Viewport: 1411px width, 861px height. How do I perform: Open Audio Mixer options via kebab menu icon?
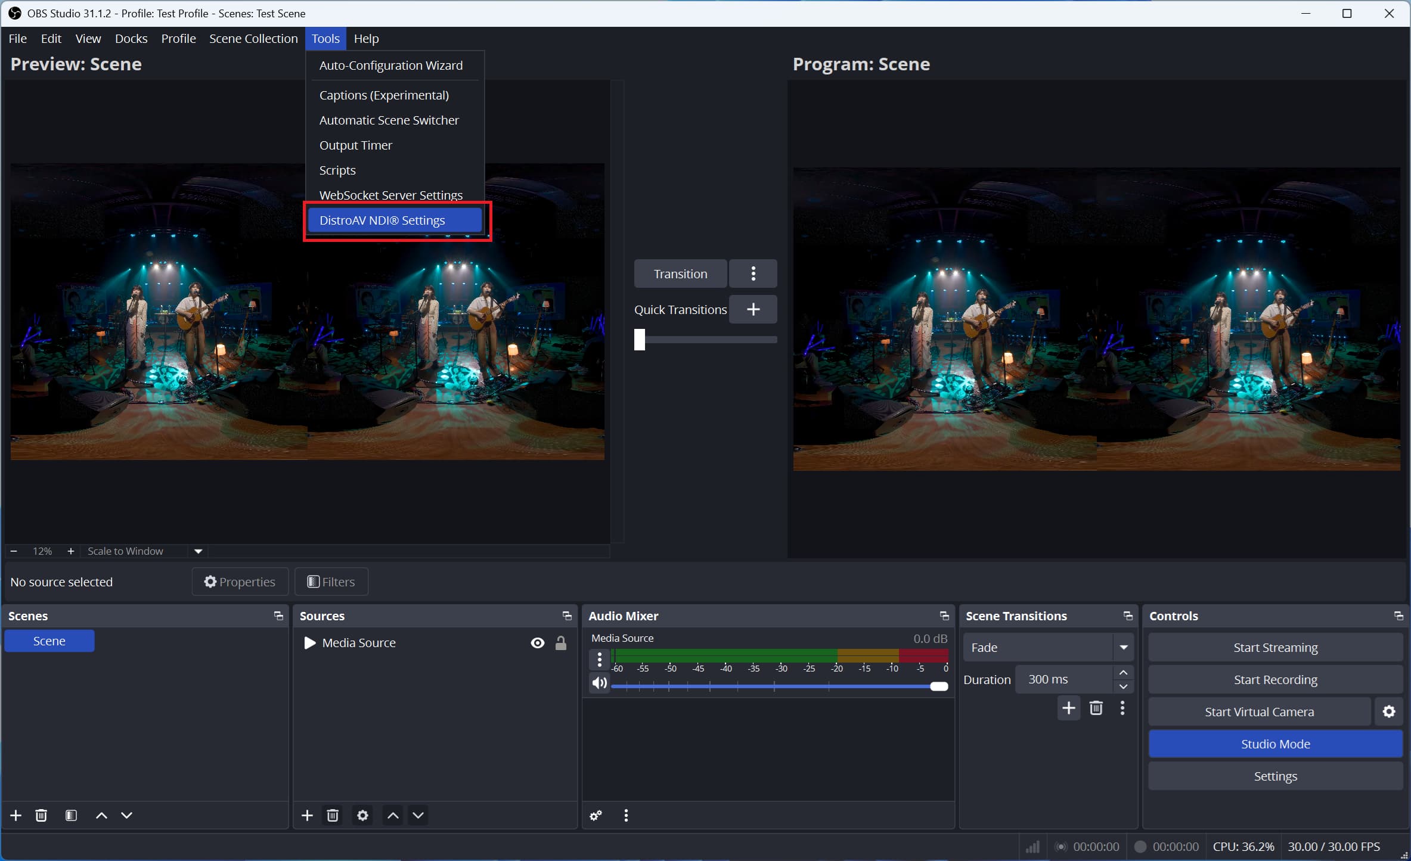(625, 815)
